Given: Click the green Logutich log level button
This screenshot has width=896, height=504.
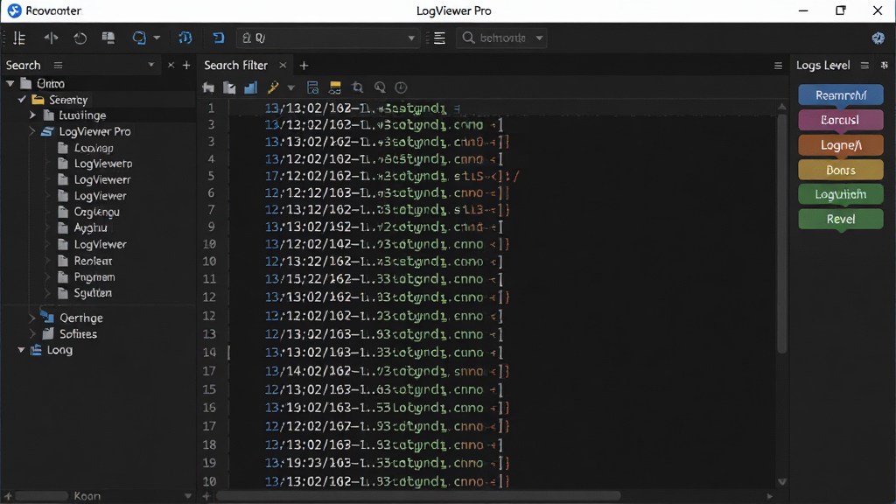Looking at the screenshot, I should point(841,194).
